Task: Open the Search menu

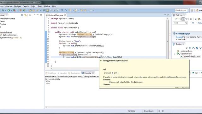Action: coord(26,6)
